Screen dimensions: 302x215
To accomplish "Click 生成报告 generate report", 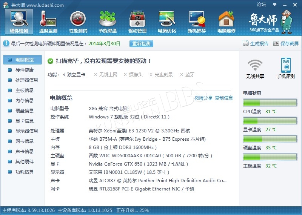I will [x=259, y=43].
